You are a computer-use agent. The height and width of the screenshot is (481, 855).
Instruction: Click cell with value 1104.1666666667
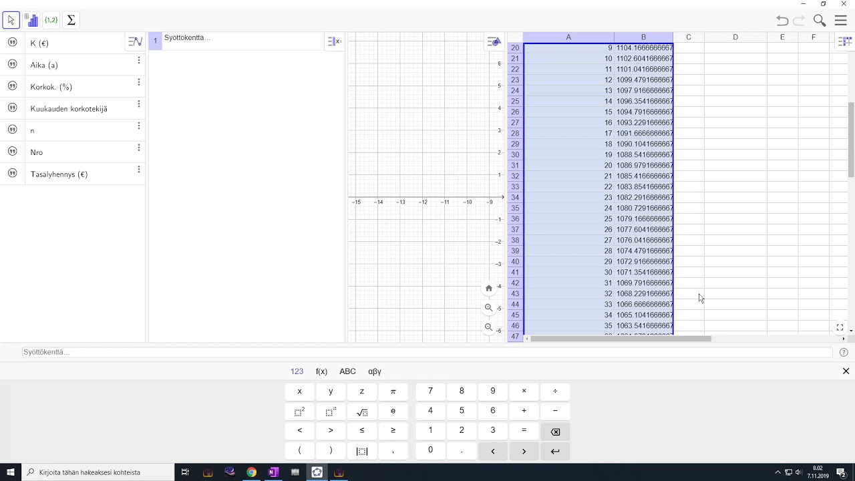click(x=644, y=48)
